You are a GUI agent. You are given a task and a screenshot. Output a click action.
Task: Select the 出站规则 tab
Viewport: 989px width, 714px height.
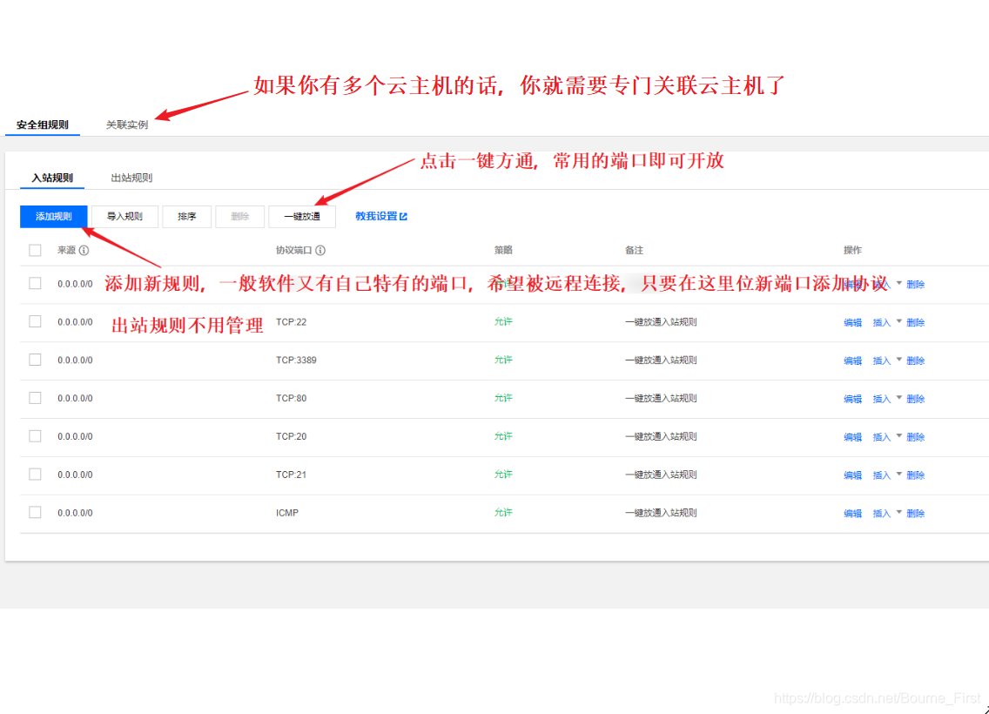[131, 178]
